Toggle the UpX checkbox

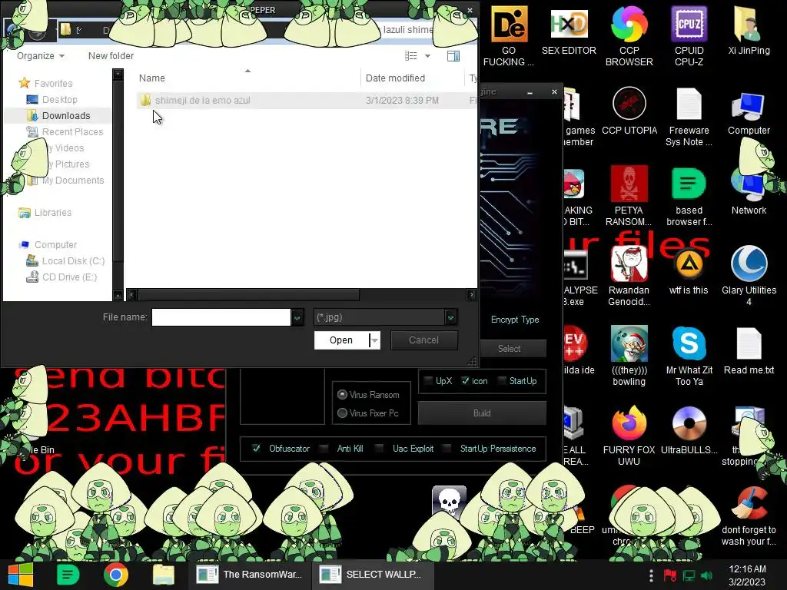[428, 381]
